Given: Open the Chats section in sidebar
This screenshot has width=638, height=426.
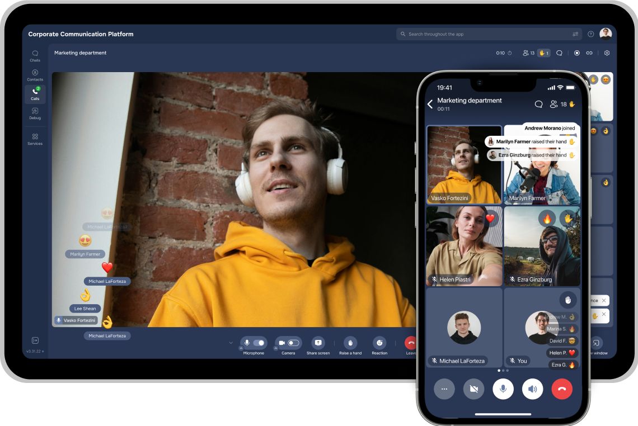Looking at the screenshot, I should click(x=35, y=56).
